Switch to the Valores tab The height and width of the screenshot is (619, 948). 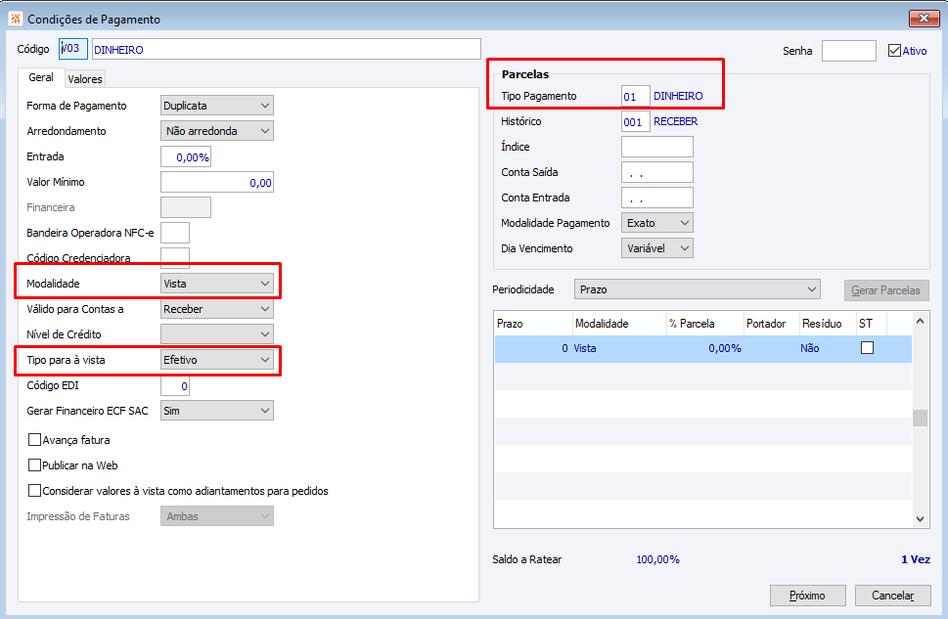[x=85, y=78]
